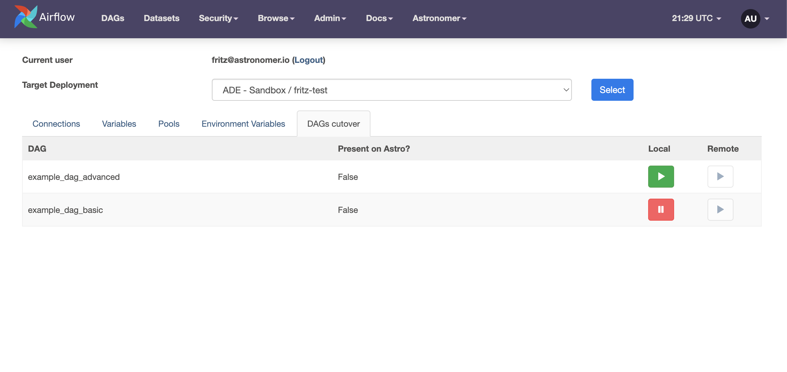Image resolution: width=787 pixels, height=372 pixels.
Task: Unpause local example_dag_advanced with green play button
Action: click(x=661, y=177)
